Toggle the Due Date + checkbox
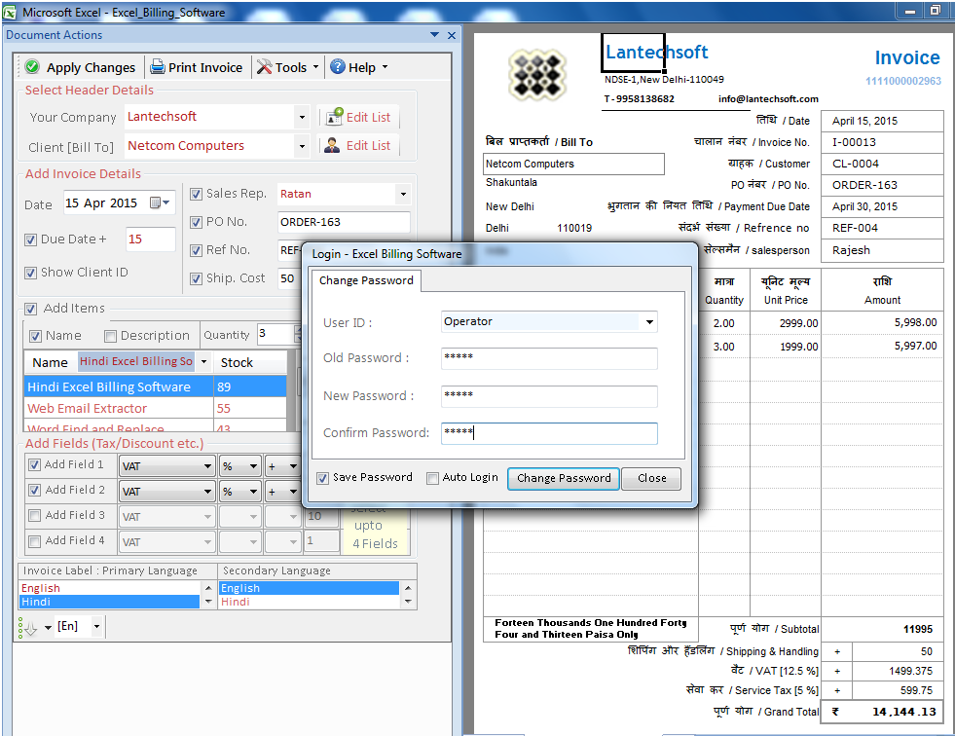The width and height of the screenshot is (955, 736). pos(30,239)
